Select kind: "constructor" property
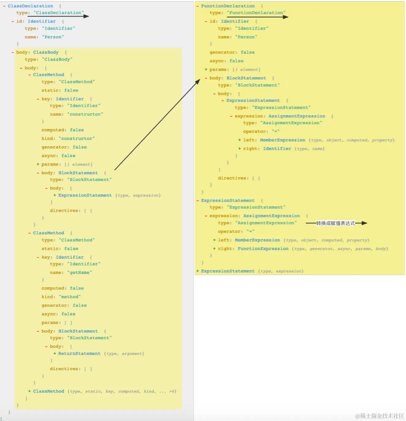 (x=68, y=138)
